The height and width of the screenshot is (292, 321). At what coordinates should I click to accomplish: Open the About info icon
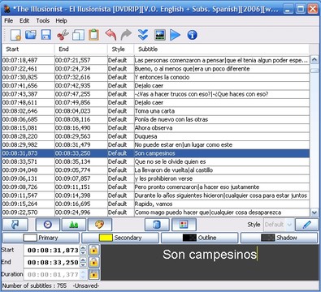point(192,35)
